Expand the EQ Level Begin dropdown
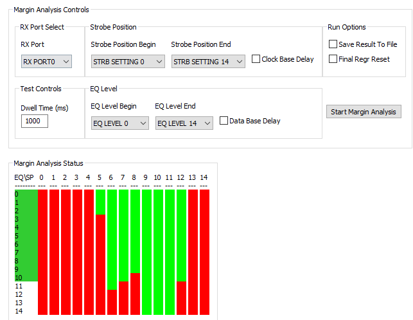 click(x=120, y=123)
